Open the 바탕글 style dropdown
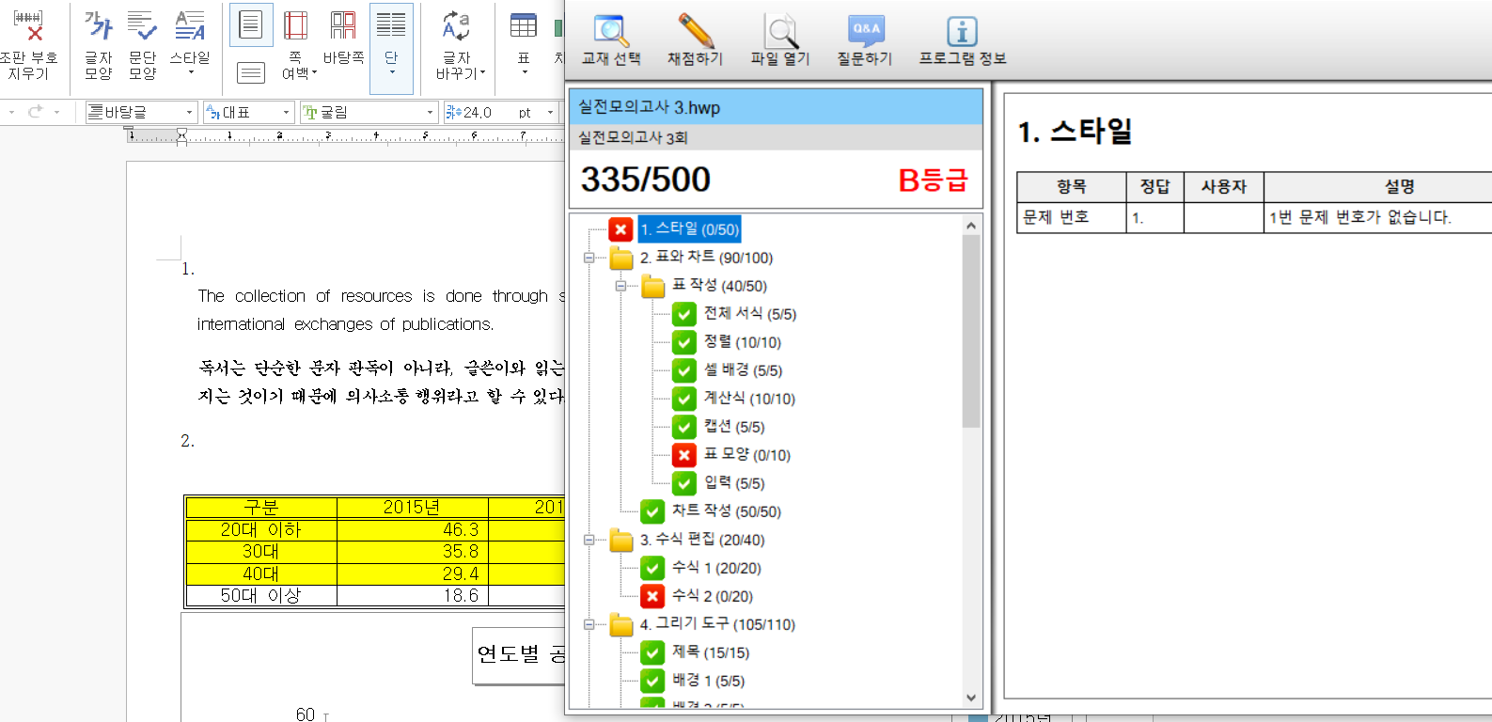The height and width of the screenshot is (722, 1492). (x=189, y=113)
